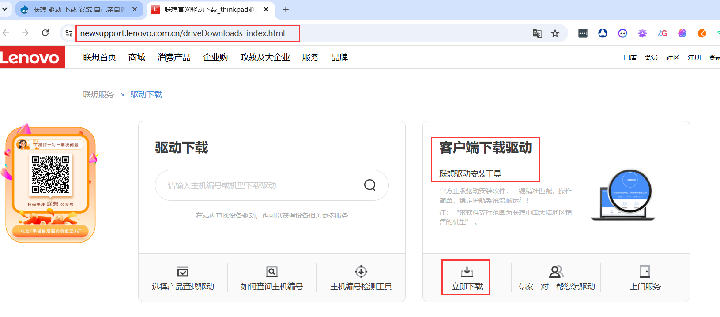
Task: Open a new browser tab
Action: click(x=286, y=9)
